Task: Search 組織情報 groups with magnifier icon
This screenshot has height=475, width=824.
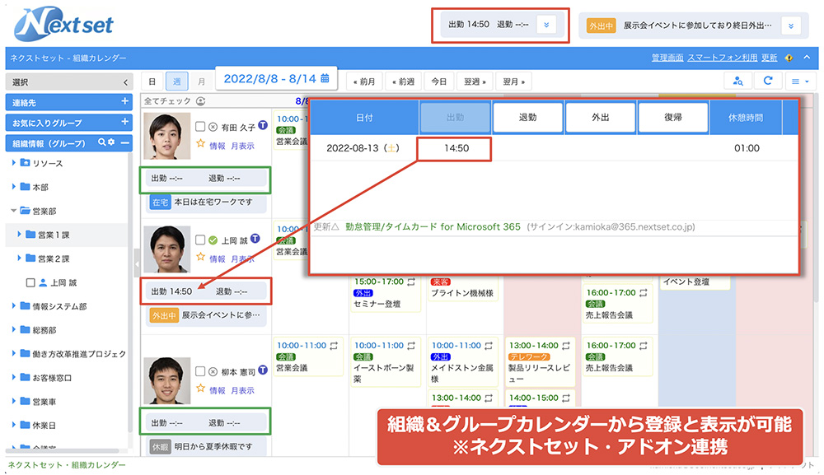Action: (x=102, y=142)
